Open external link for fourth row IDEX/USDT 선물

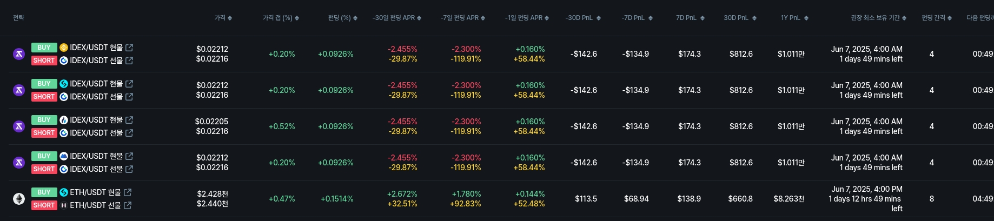[x=129, y=169]
